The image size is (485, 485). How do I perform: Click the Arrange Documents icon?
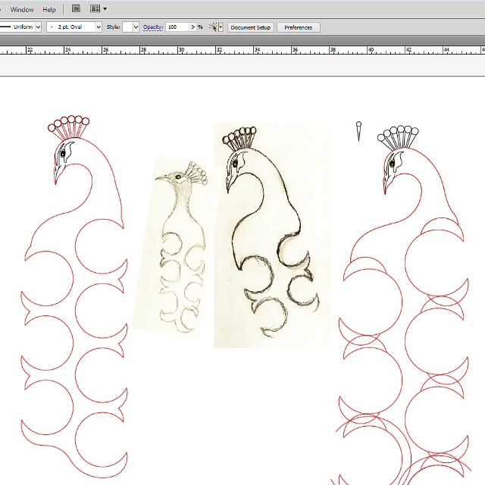click(95, 9)
